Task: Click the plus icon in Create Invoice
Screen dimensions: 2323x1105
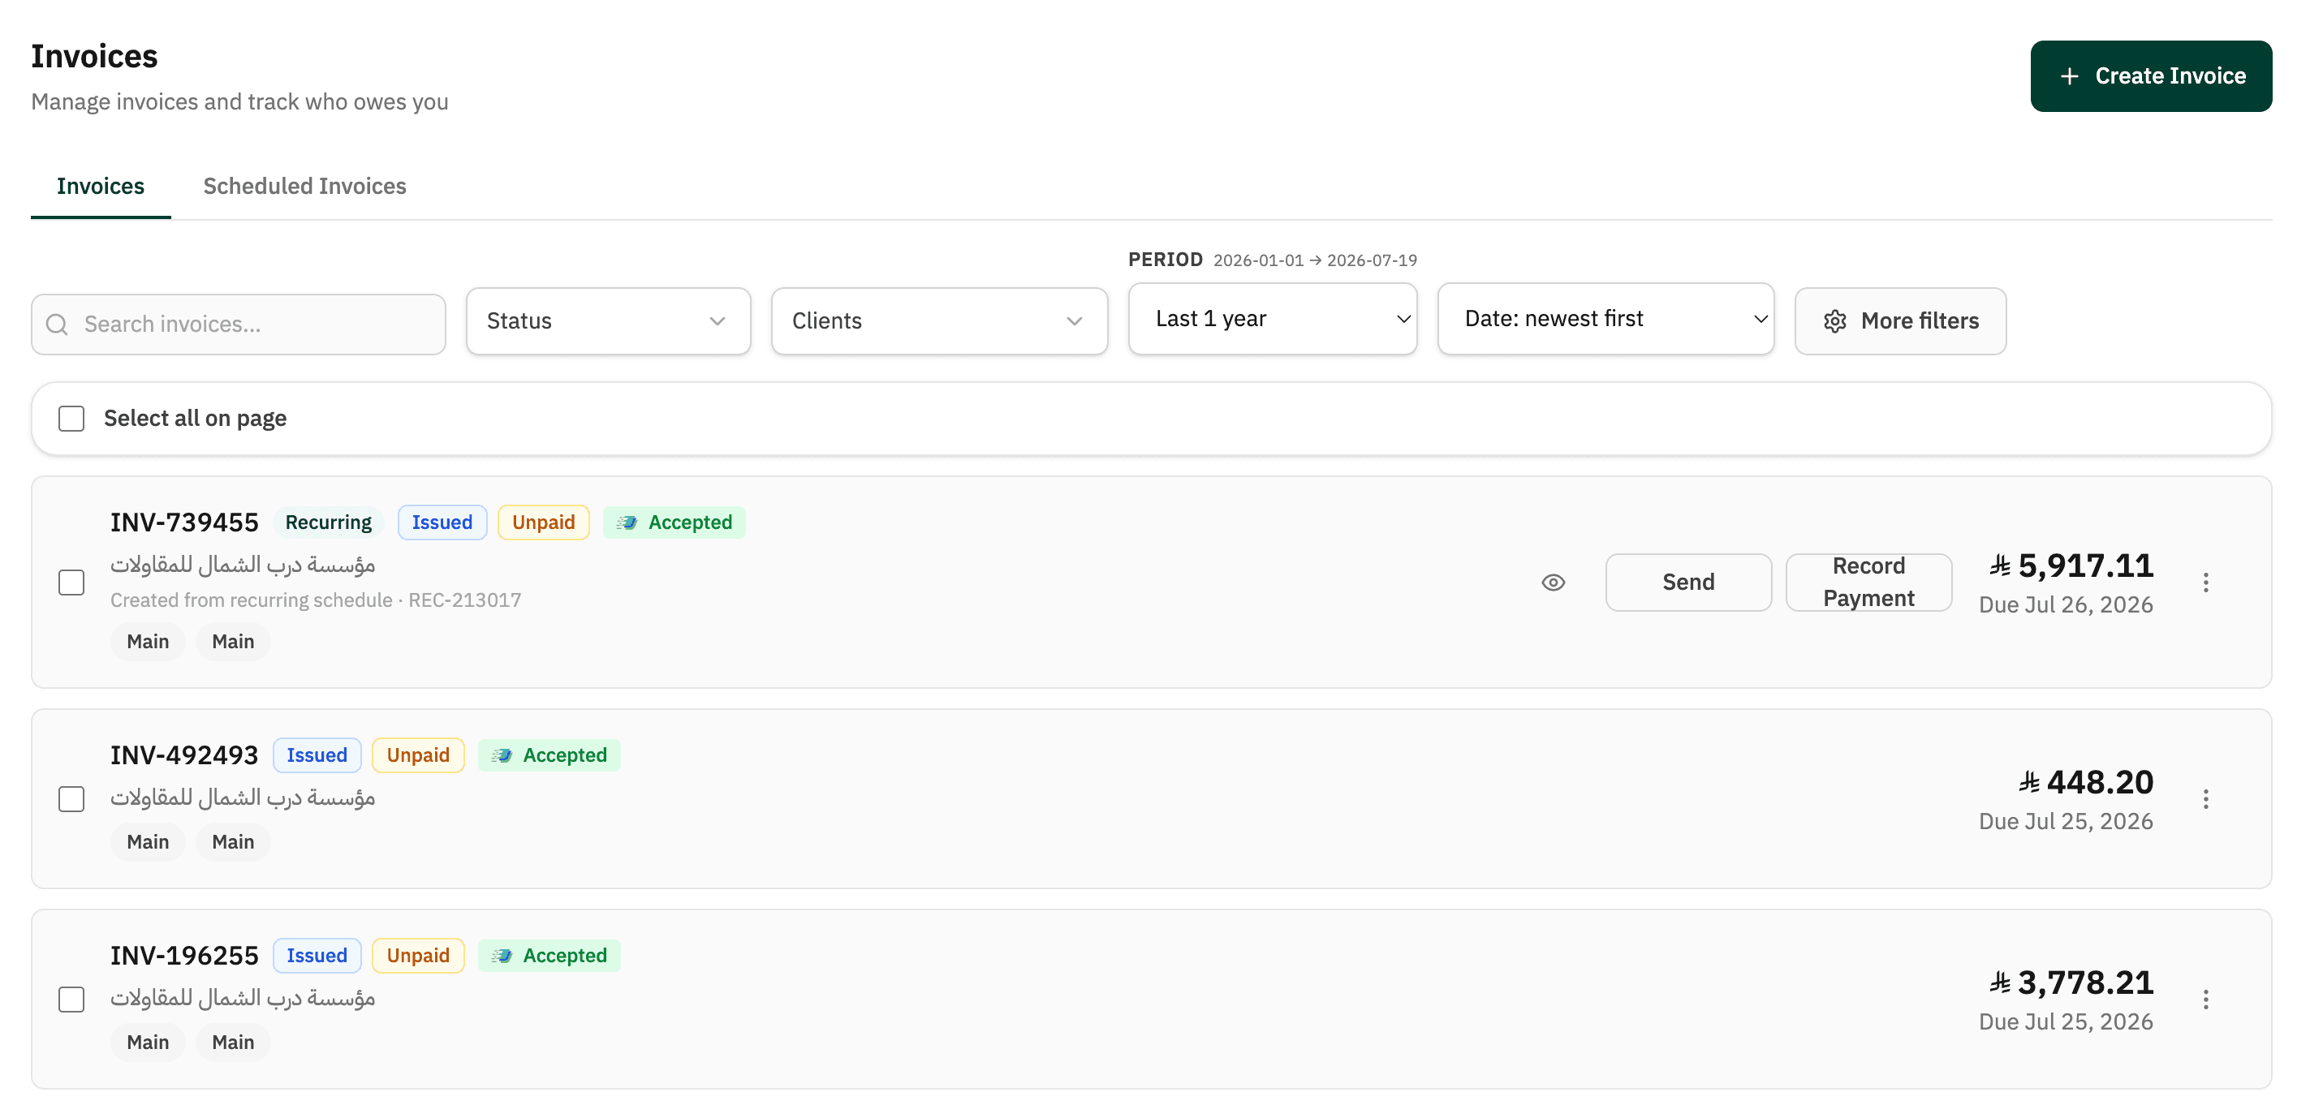Action: (x=2070, y=76)
